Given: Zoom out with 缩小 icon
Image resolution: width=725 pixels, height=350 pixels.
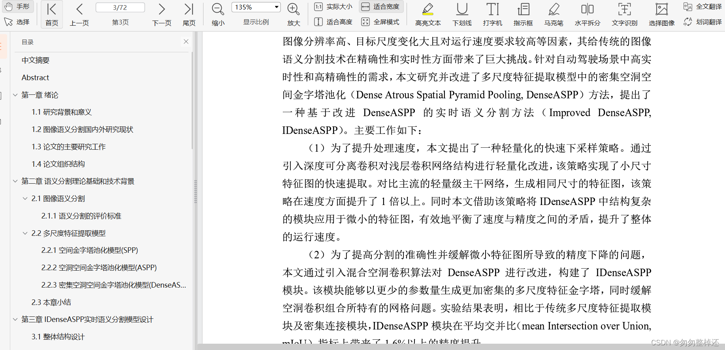Looking at the screenshot, I should tap(218, 15).
